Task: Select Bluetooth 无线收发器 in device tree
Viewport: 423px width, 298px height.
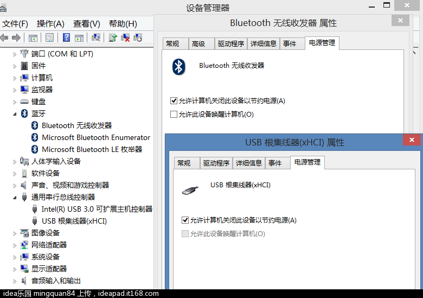Action: click(x=77, y=125)
